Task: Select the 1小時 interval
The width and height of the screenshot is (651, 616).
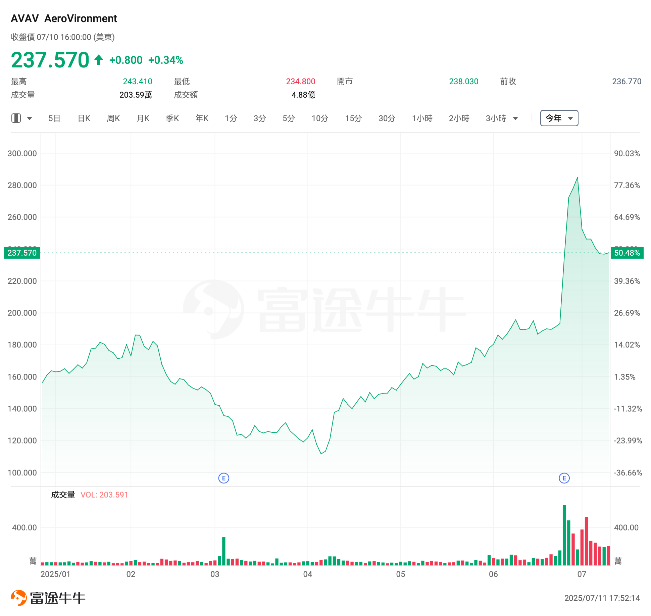Action: click(x=422, y=118)
